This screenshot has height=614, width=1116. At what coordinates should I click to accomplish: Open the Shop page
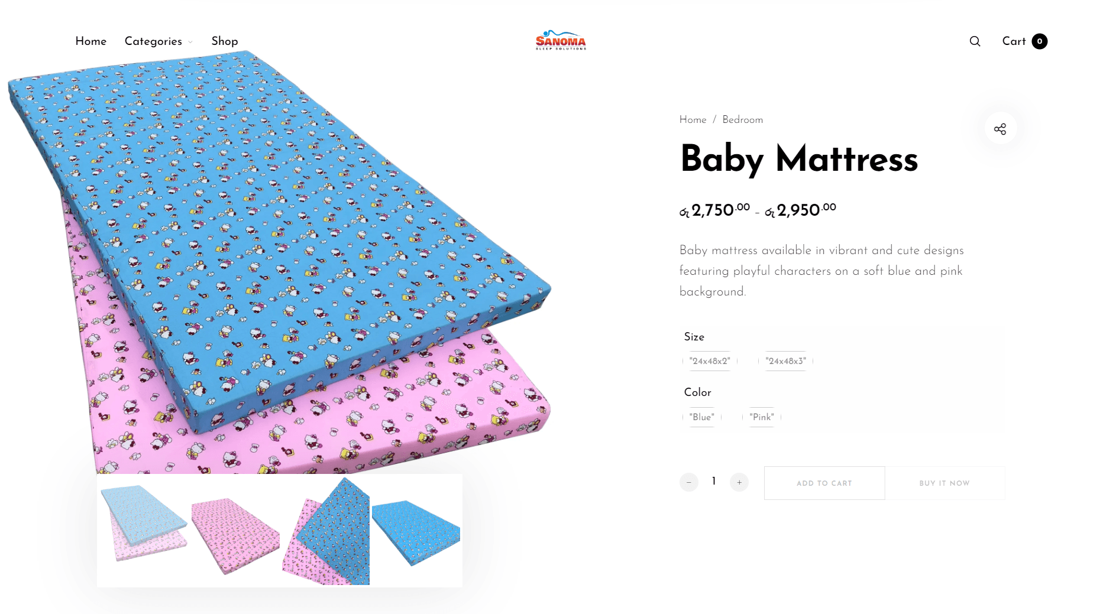pos(224,41)
